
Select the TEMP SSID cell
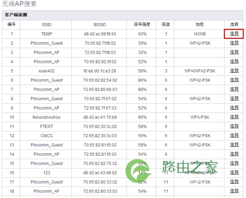click(x=47, y=34)
